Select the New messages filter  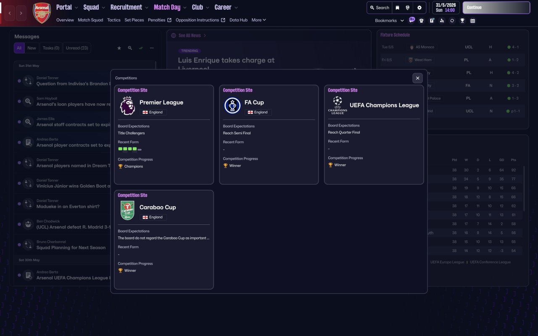point(32,48)
